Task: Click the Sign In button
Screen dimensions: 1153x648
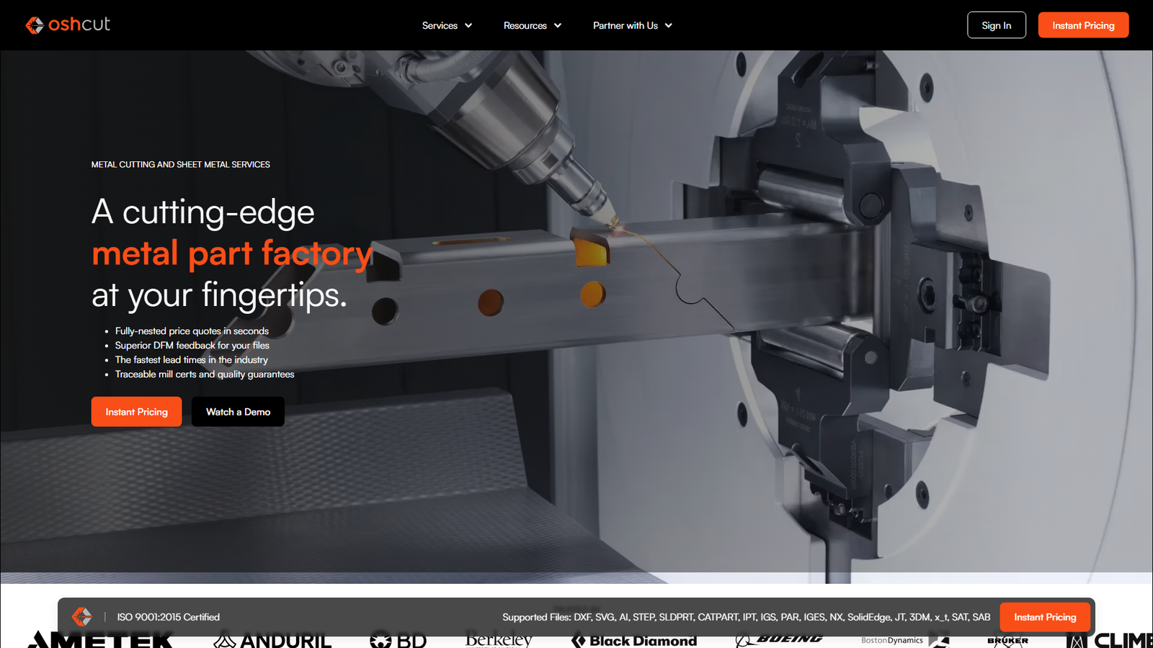Action: click(x=996, y=24)
